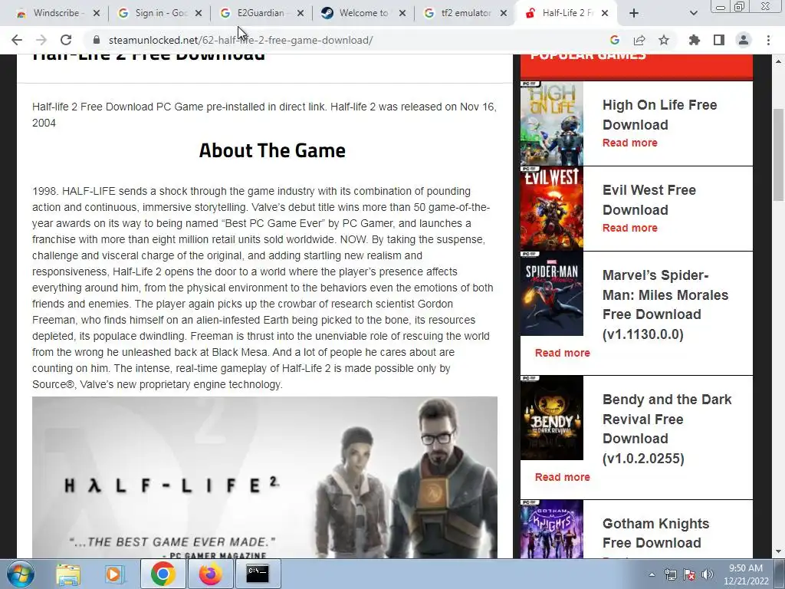The image size is (785, 589).
Task: Open the Extensions puzzle icon
Action: (695, 40)
